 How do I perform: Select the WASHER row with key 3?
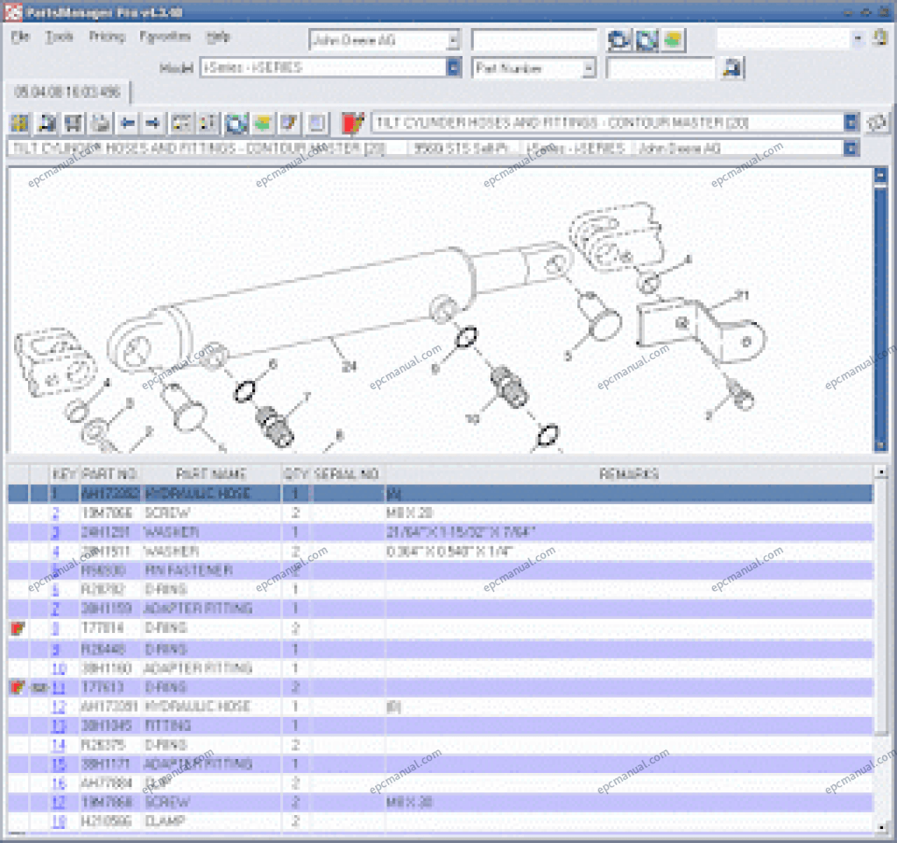441,532
